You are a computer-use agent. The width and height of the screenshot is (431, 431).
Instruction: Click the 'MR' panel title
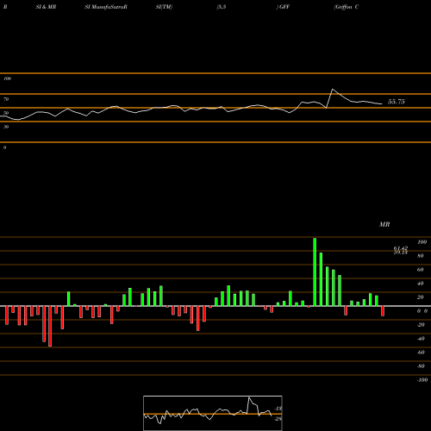point(384,224)
